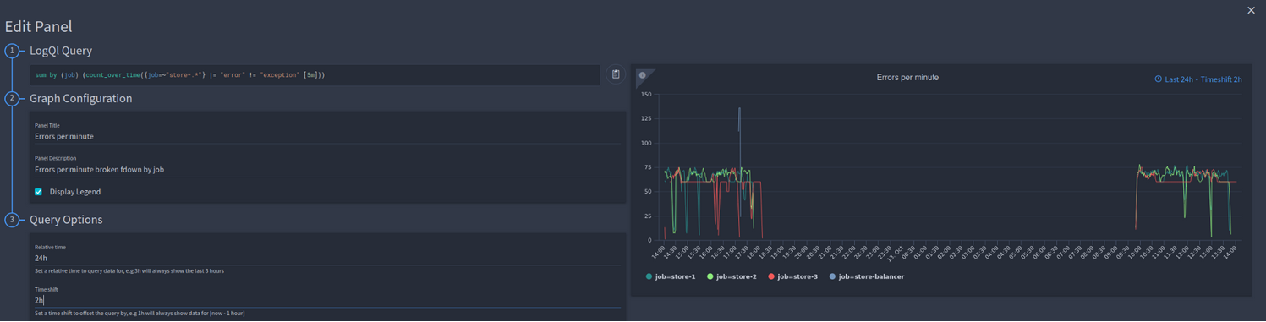Edit the Panel Title field

[327, 136]
